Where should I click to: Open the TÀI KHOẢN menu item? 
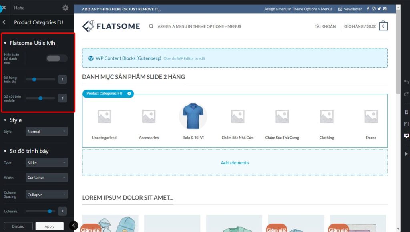point(325,26)
